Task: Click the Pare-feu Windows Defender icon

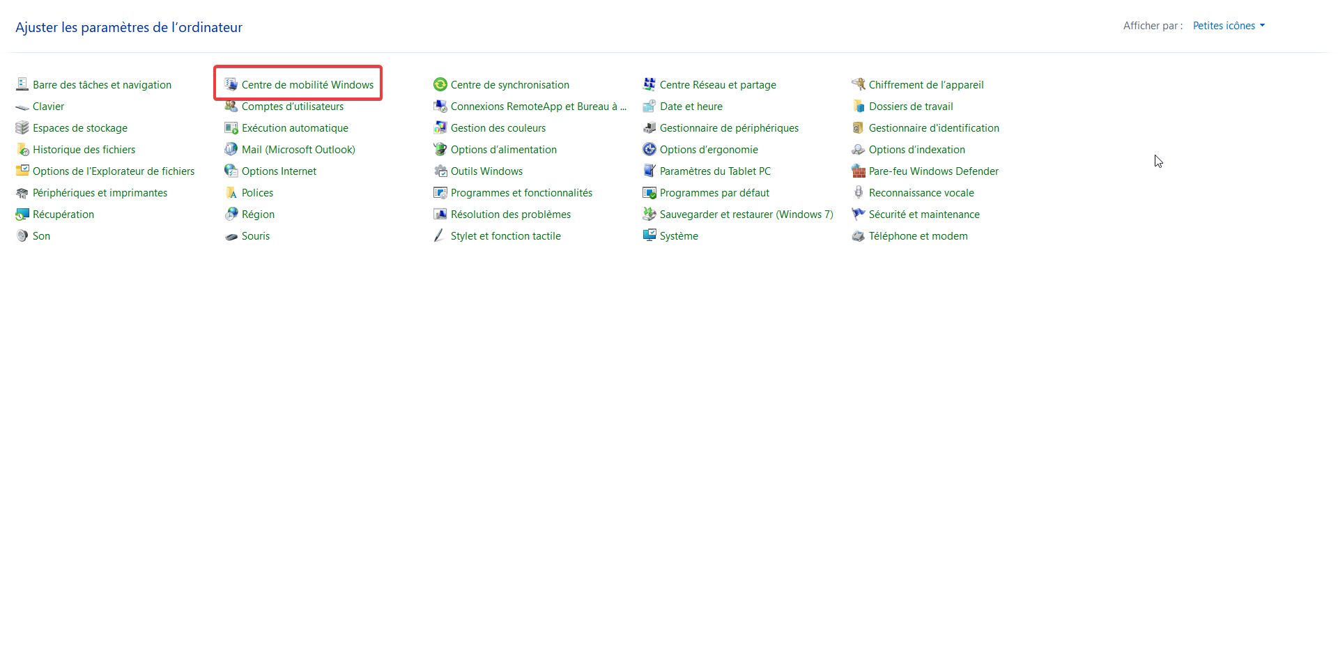Action: (859, 171)
